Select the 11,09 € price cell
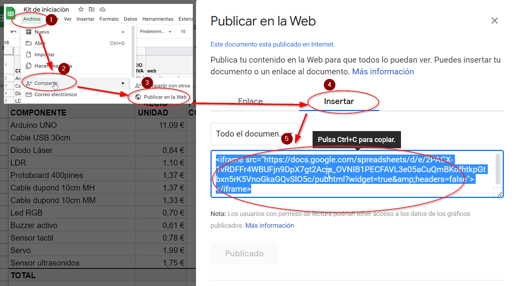The width and height of the screenshot is (516, 286). point(161,125)
